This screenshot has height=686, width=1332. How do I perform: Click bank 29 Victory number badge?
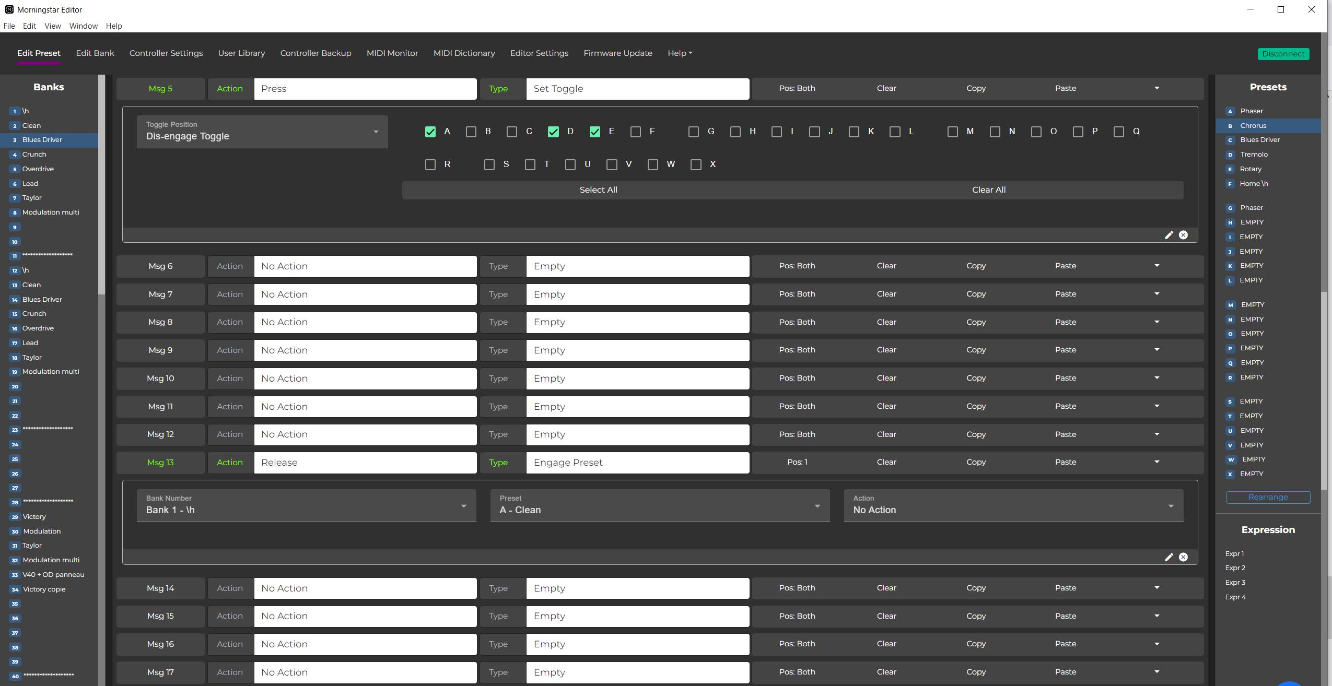pyautogui.click(x=15, y=517)
